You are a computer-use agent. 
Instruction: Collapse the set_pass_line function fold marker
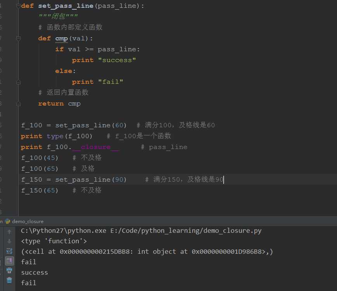pos(18,6)
